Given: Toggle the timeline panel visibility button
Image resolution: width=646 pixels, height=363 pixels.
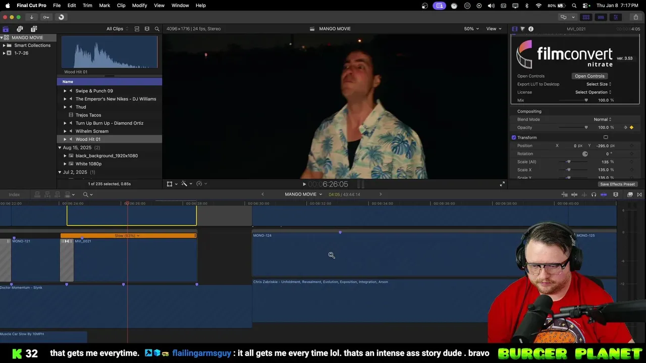Looking at the screenshot, I should click(601, 17).
